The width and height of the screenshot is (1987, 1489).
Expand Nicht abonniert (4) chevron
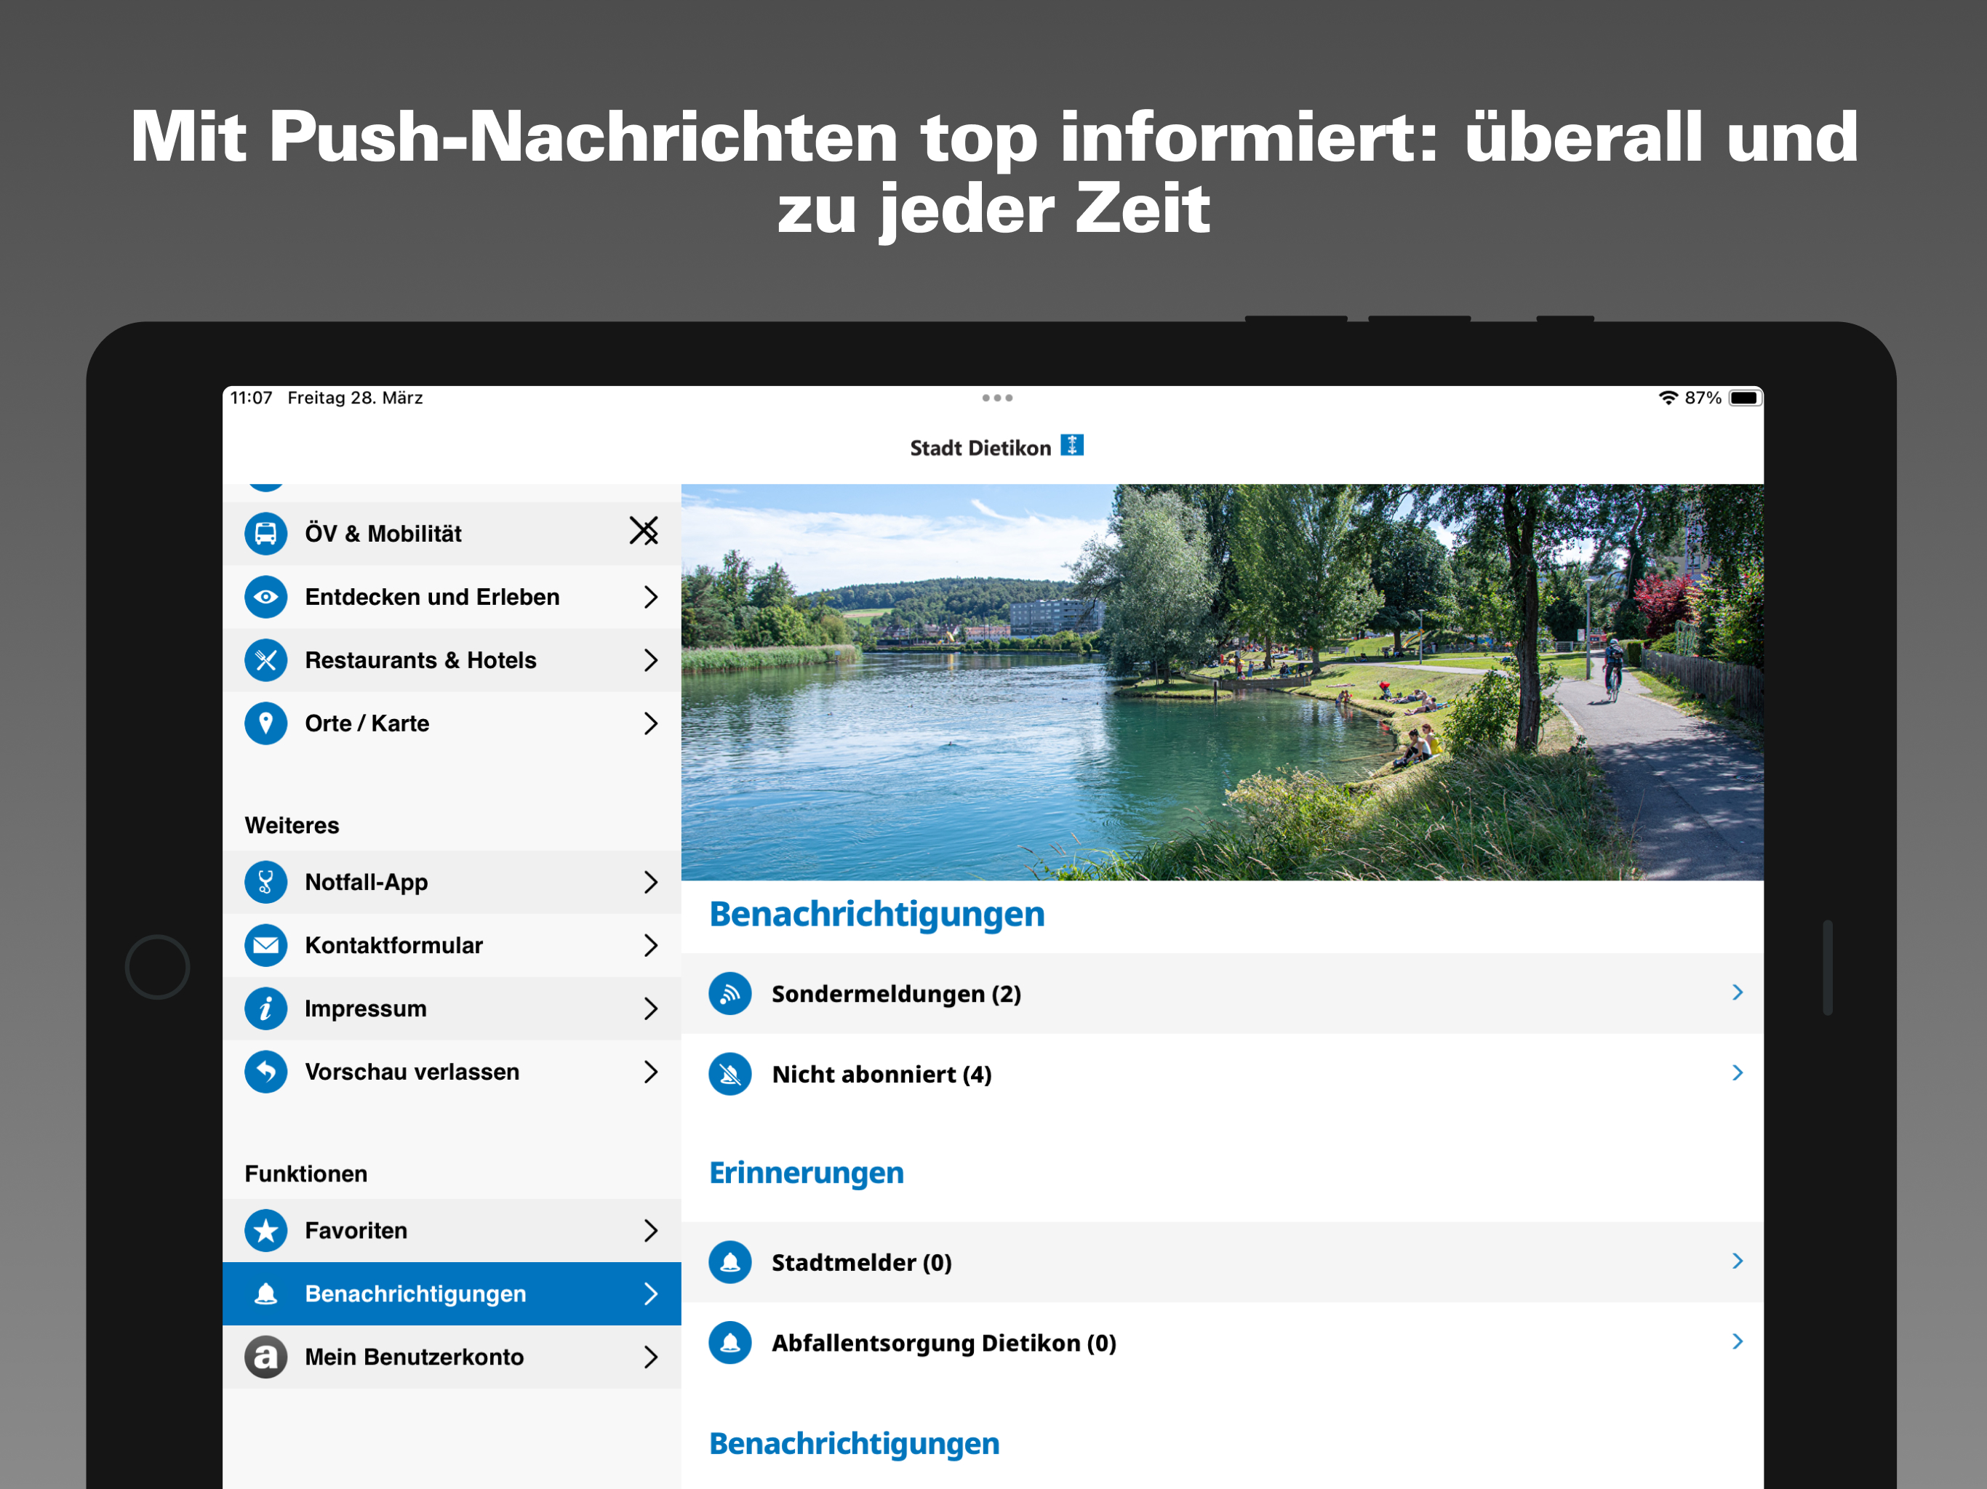point(1738,1073)
